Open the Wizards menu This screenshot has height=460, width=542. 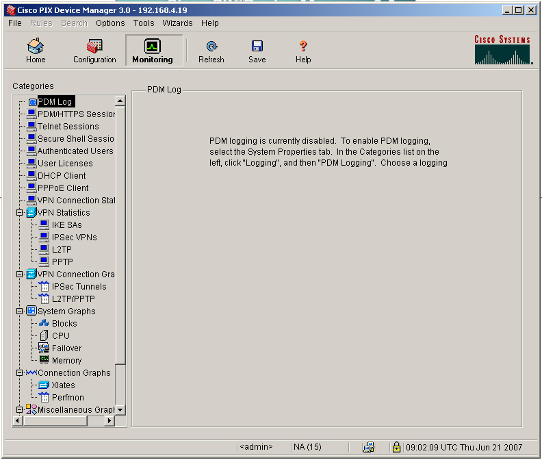177,23
